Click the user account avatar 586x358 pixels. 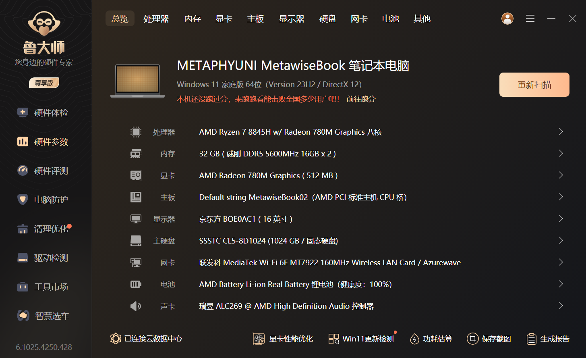tap(507, 19)
